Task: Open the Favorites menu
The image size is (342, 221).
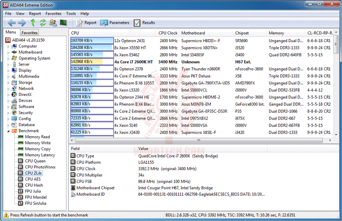Action: coord(53,13)
